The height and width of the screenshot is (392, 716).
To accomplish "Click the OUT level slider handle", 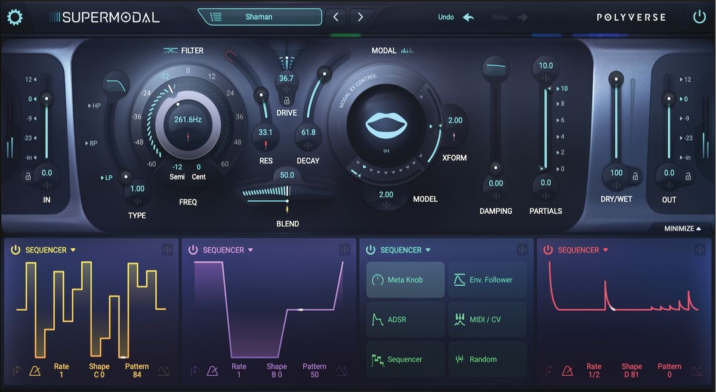I will [668, 99].
